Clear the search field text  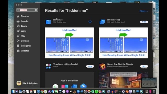pyautogui.click(x=36, y=10)
